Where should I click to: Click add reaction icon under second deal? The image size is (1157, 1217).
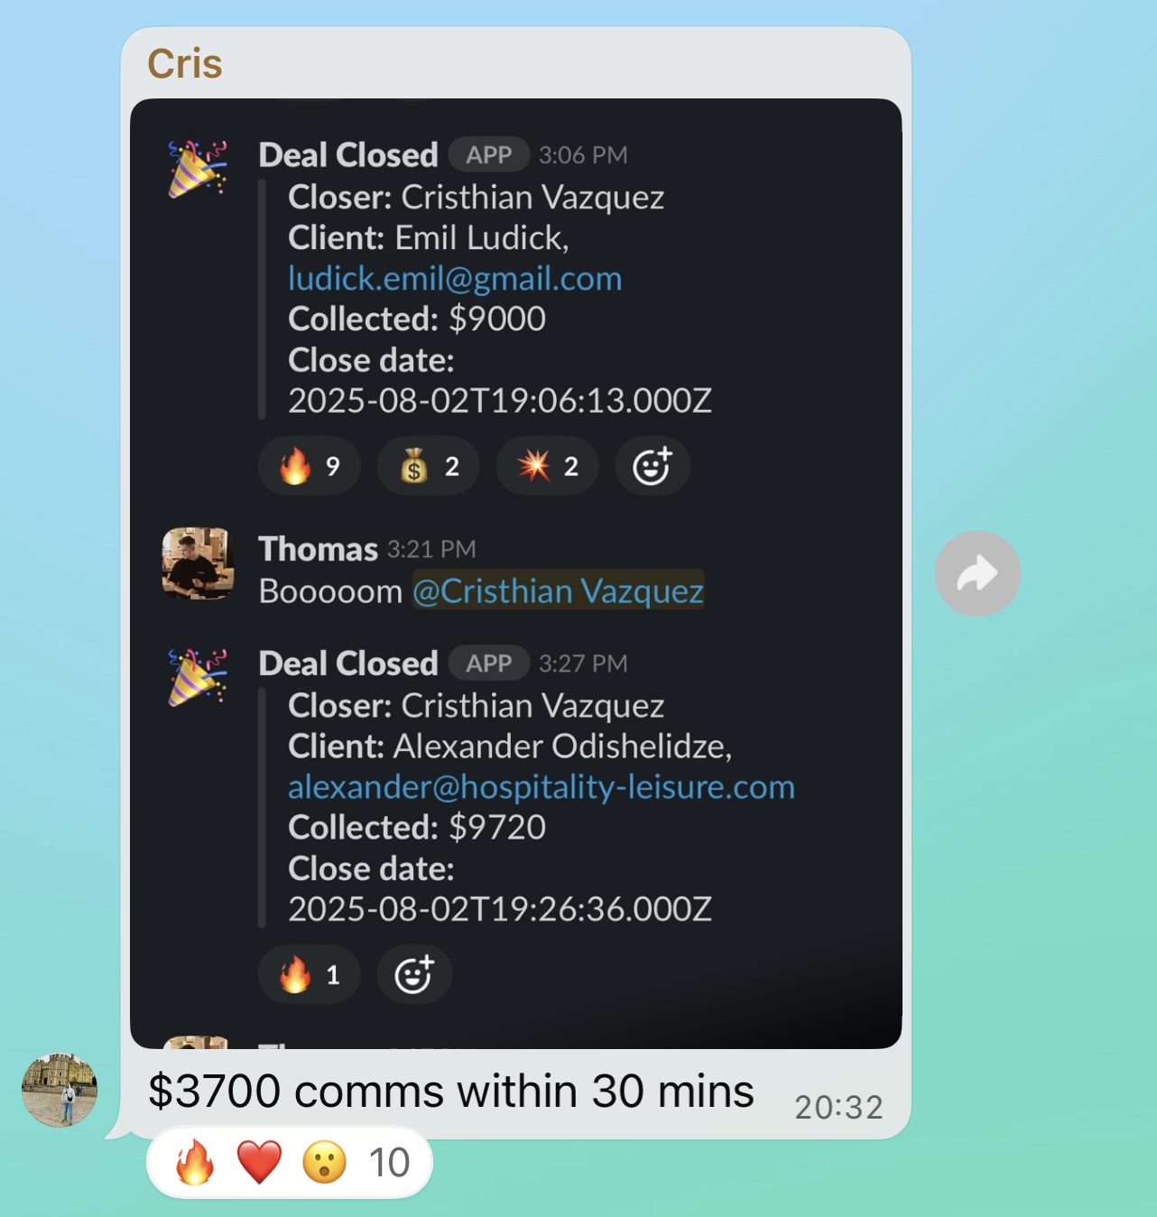(x=414, y=975)
